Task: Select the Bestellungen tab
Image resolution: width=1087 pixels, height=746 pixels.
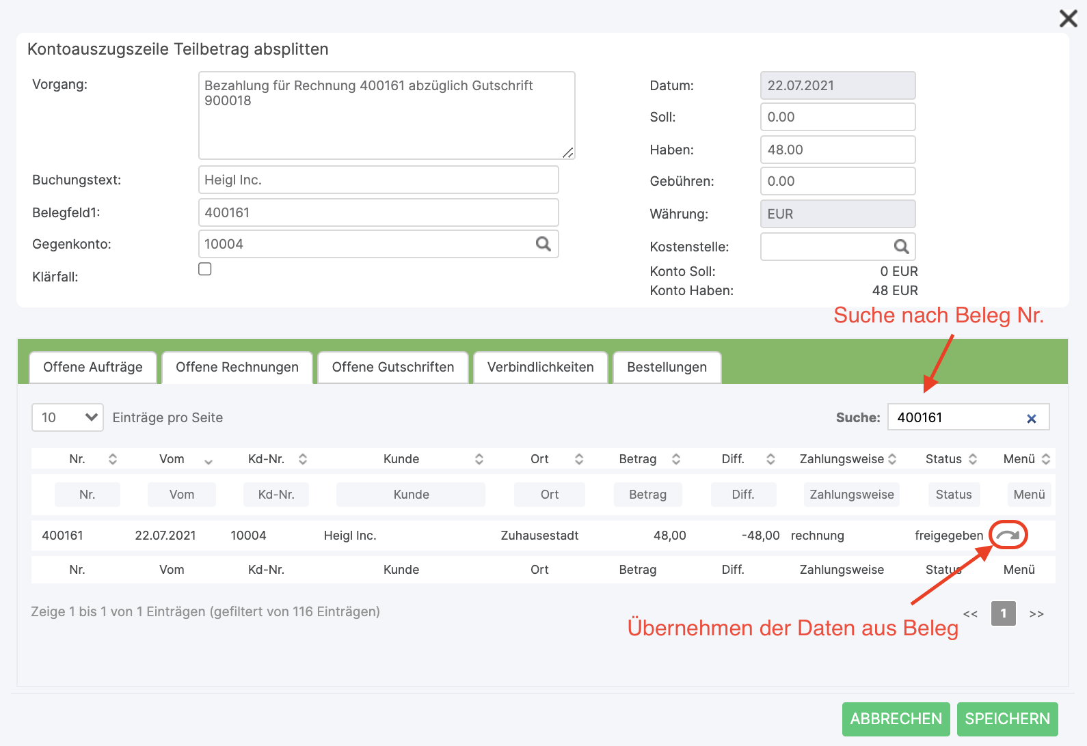Action: (667, 368)
